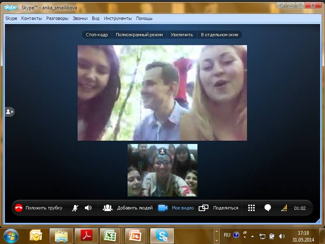This screenshot has width=325, height=244.
Task: Open the Разговоры menu
Action: [57, 18]
